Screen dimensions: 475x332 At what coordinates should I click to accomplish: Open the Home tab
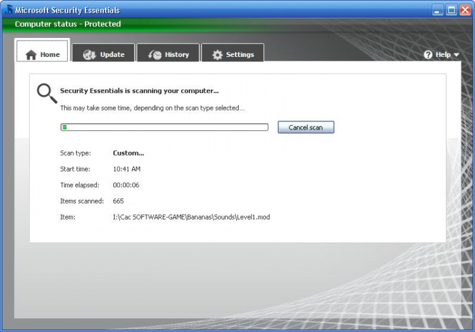(42, 51)
